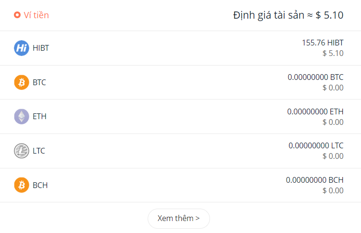Click the 0.00000000 BTC balance amount
361x233 pixels.
(315, 77)
